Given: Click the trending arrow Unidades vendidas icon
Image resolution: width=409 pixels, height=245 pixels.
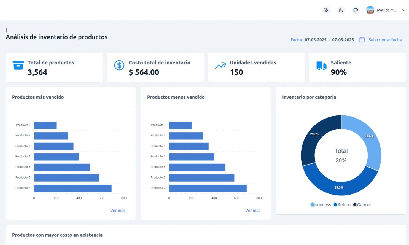Looking at the screenshot, I should 220,66.
